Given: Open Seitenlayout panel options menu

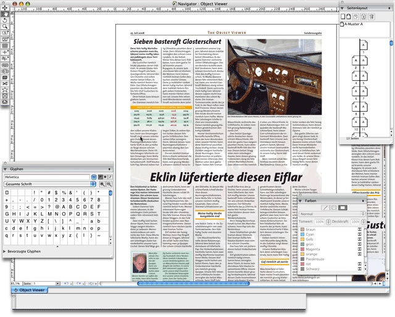Looking at the screenshot, I should click(x=389, y=8).
